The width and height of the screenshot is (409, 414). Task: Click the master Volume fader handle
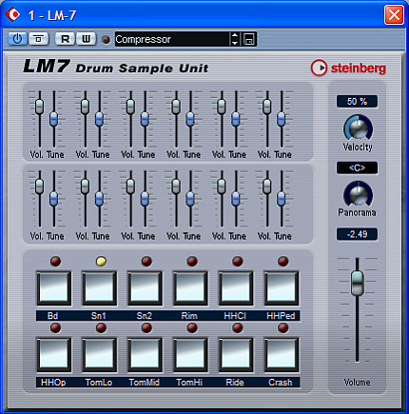(x=358, y=283)
